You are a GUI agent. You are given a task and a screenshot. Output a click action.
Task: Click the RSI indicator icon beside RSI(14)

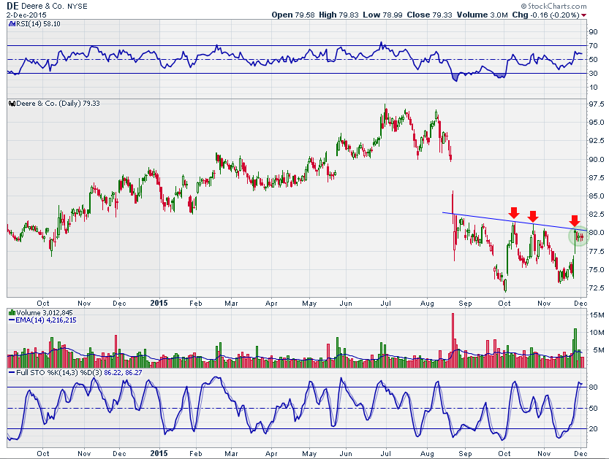[x=12, y=24]
